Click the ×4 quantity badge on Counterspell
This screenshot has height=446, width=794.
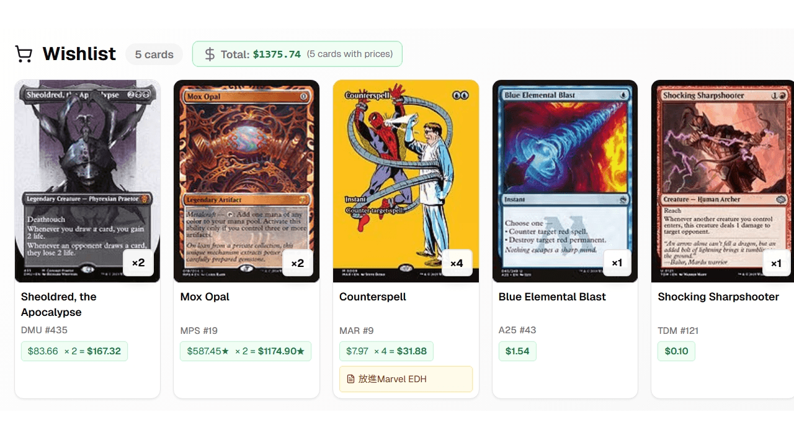click(457, 263)
